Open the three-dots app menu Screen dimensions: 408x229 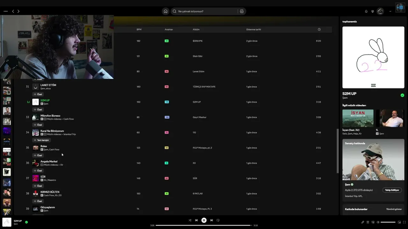pos(5,11)
